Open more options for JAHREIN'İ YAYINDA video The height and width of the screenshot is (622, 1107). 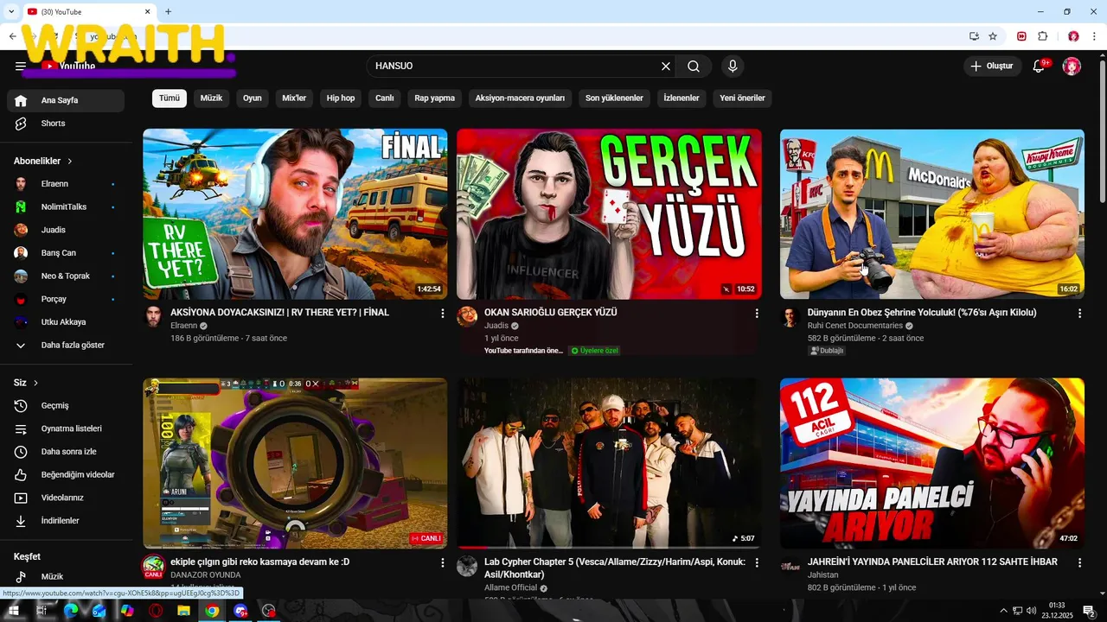1079,562
